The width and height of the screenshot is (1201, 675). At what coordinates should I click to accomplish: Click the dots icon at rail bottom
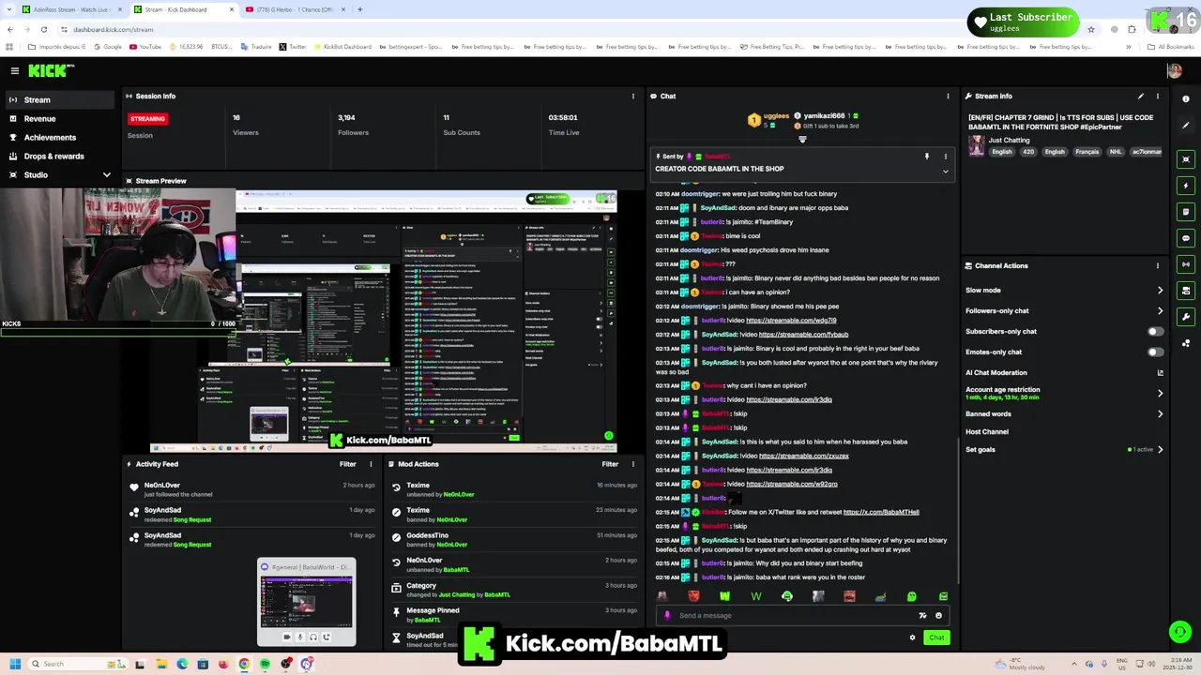[1186, 343]
